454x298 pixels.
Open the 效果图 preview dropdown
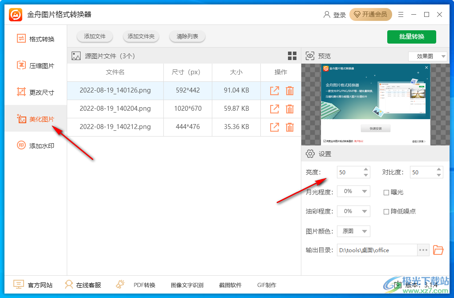pyautogui.click(x=427, y=56)
